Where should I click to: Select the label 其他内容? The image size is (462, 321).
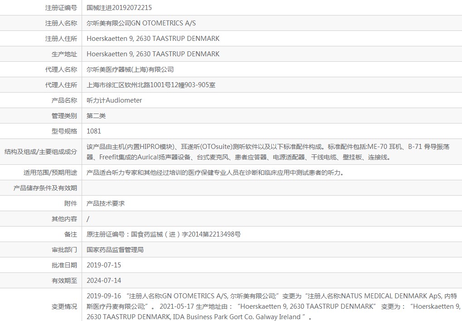(64, 219)
